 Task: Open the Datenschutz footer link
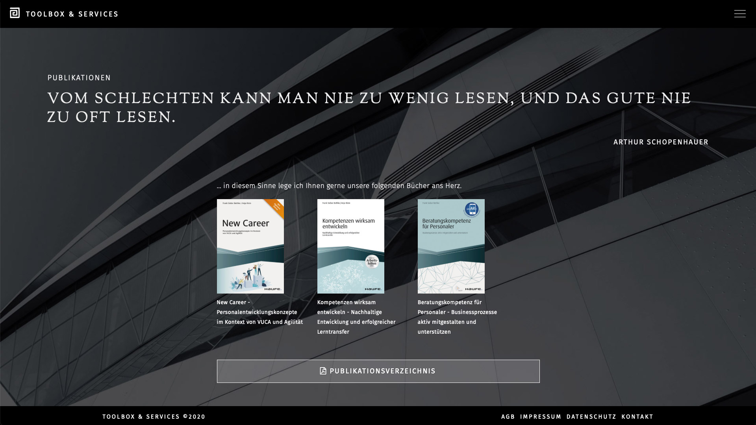(x=591, y=417)
